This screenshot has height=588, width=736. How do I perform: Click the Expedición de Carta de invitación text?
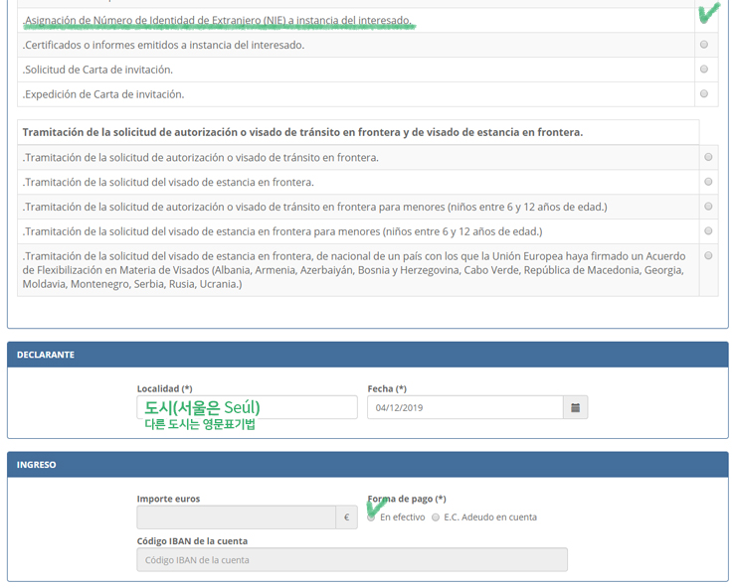point(103,94)
